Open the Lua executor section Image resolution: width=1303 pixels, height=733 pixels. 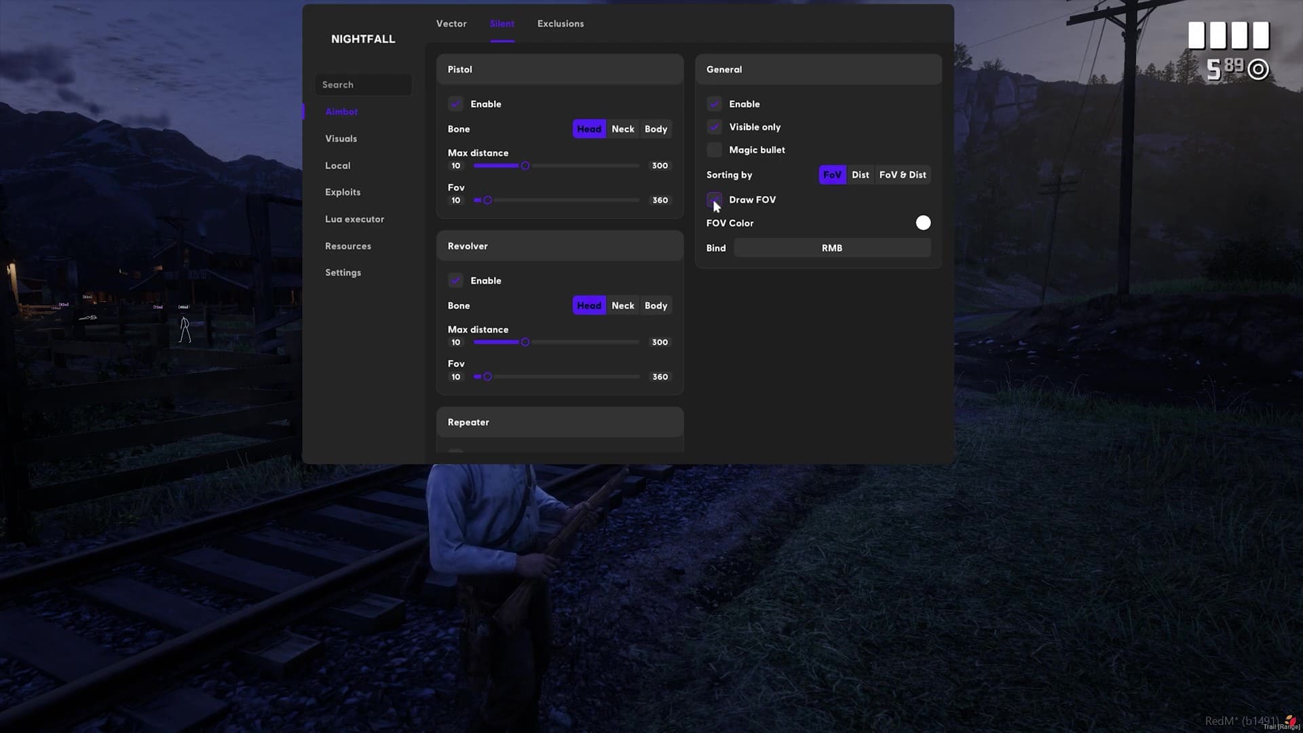pyautogui.click(x=354, y=219)
